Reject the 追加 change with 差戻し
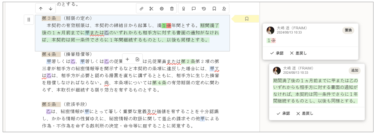This screenshot has height=133, width=375. coord(305,114)
